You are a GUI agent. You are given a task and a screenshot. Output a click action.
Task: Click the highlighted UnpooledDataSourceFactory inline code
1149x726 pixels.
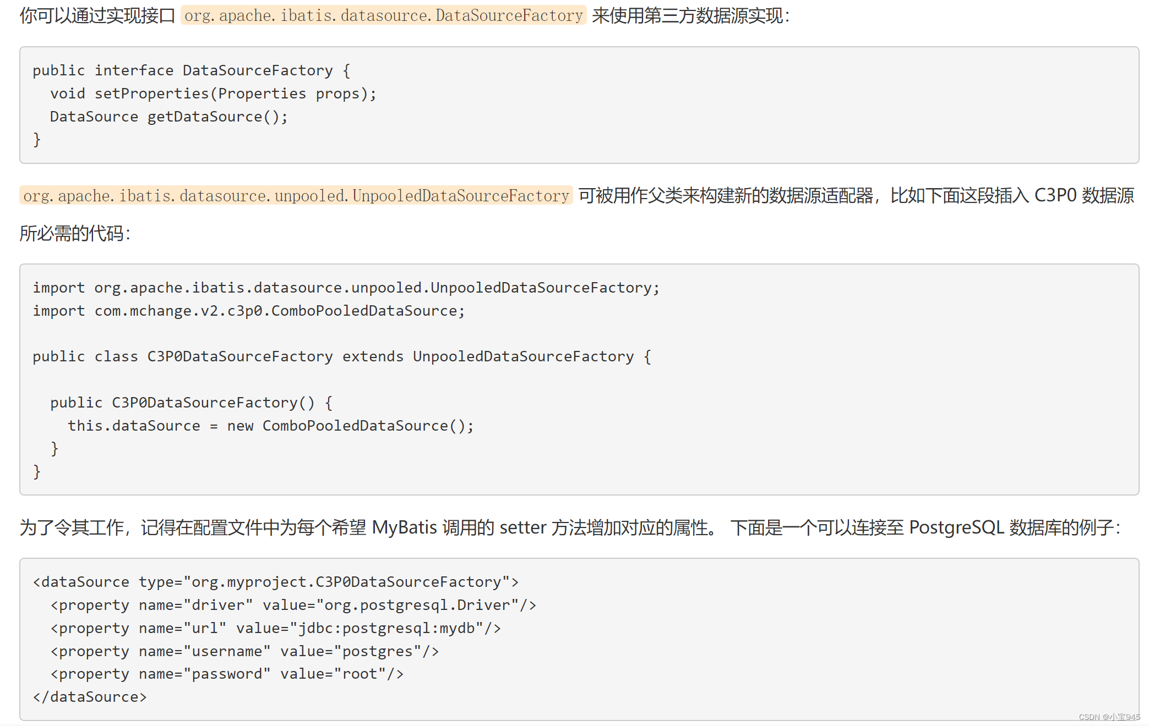pyautogui.click(x=296, y=195)
